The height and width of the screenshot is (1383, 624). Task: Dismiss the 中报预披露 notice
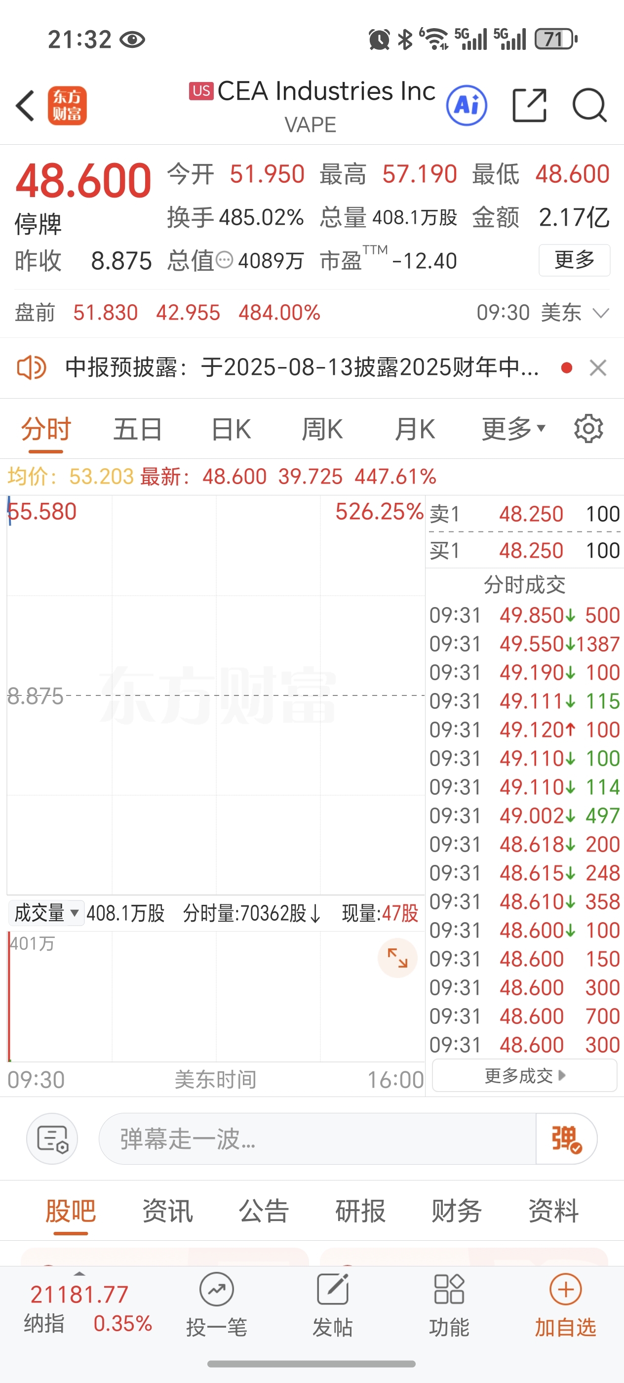coord(598,368)
